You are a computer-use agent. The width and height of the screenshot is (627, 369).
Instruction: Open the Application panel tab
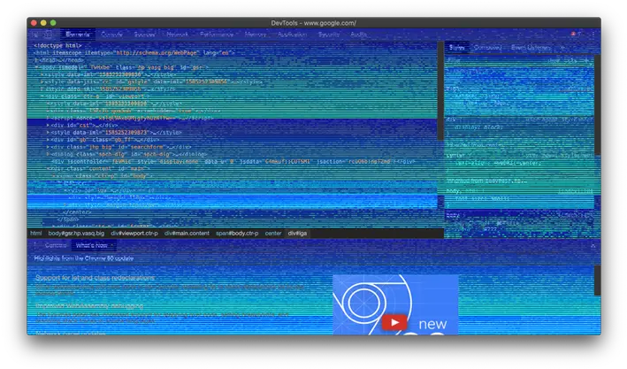coord(292,35)
